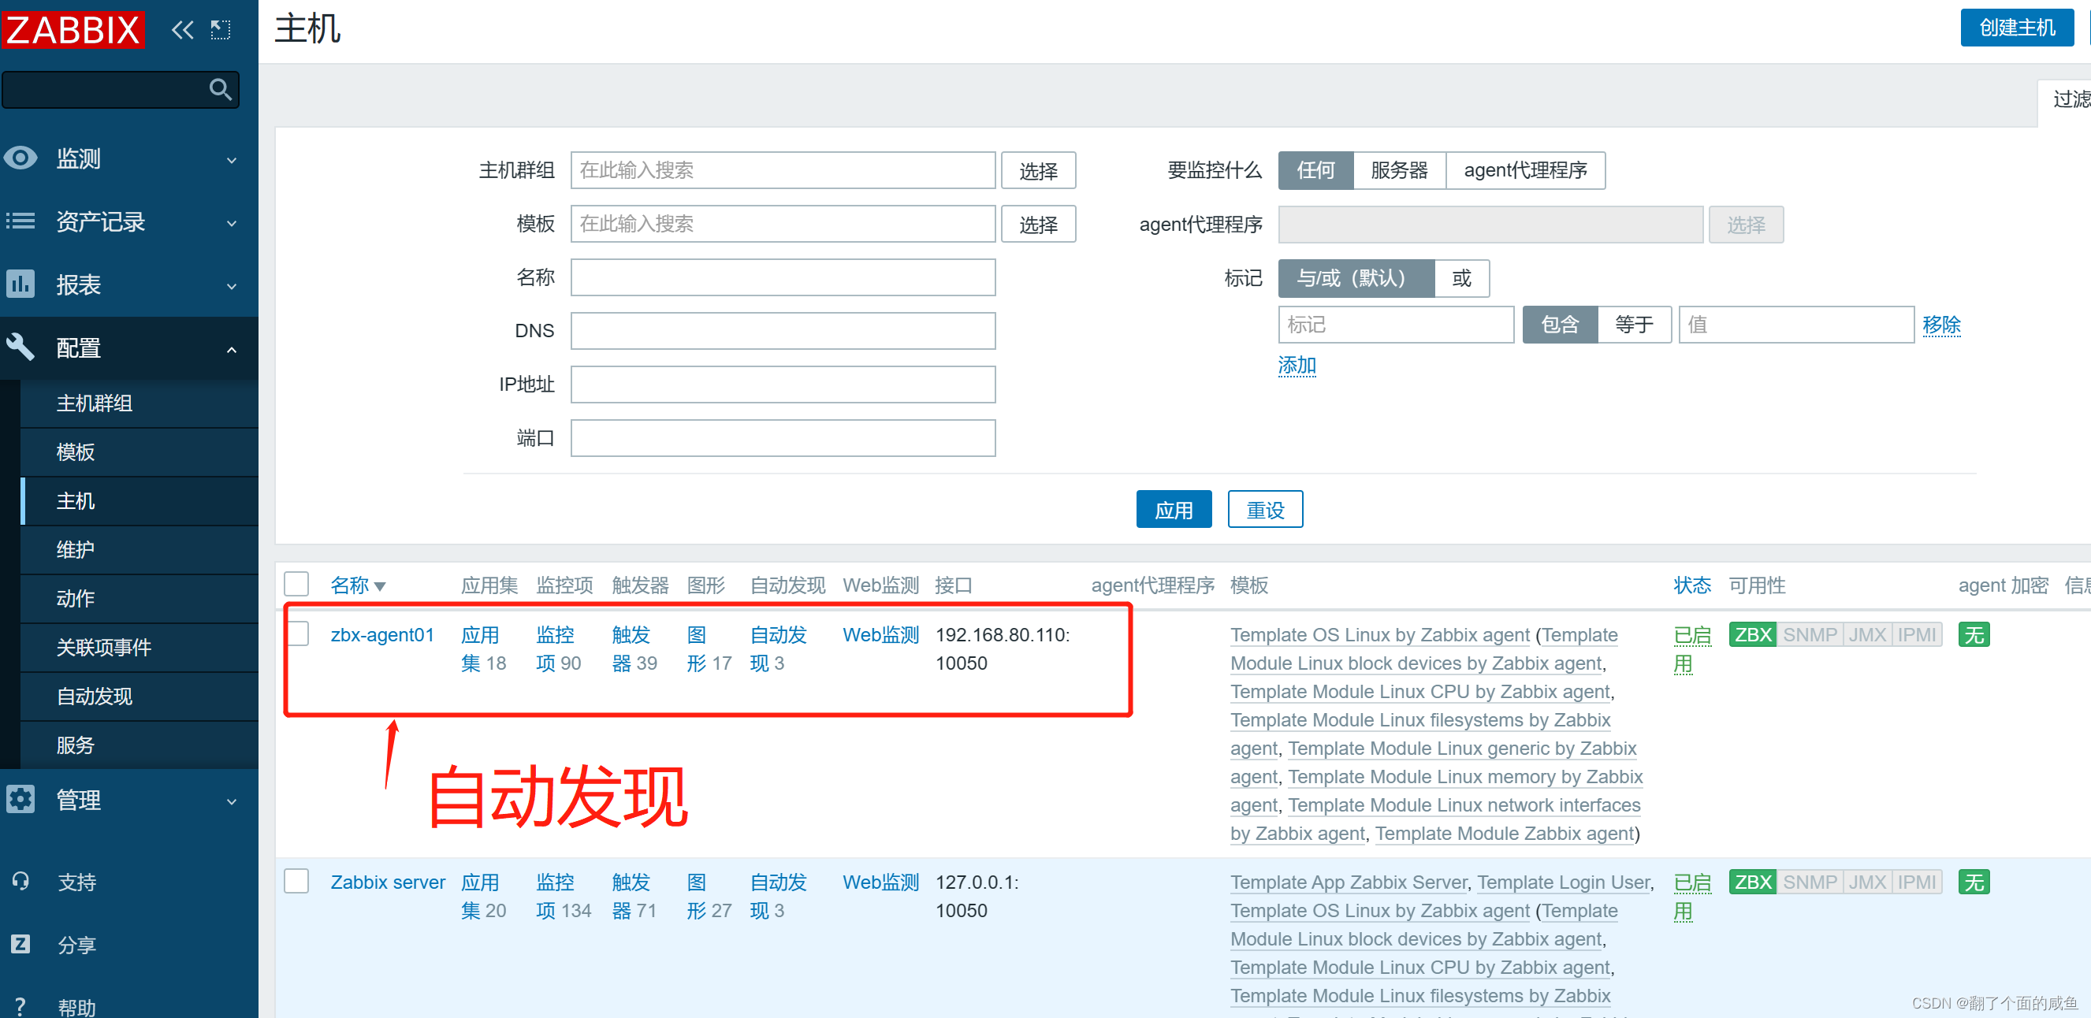Click the 报表 bar chart icon
The width and height of the screenshot is (2091, 1018).
21,284
